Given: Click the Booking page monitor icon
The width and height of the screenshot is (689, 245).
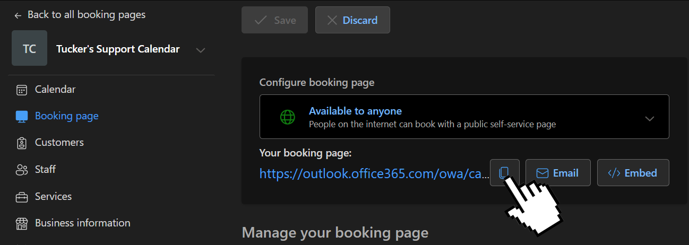Looking at the screenshot, I should pyautogui.click(x=22, y=116).
